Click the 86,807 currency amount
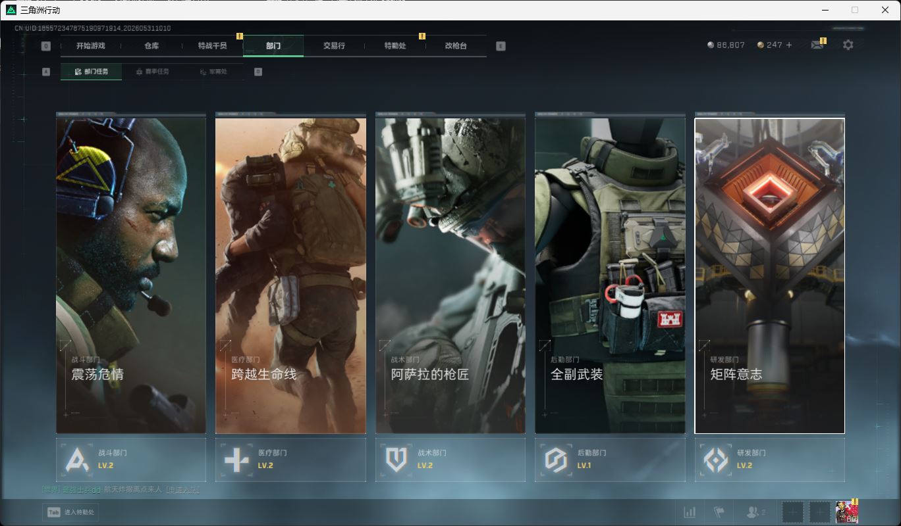This screenshot has height=526, width=901. pos(730,45)
